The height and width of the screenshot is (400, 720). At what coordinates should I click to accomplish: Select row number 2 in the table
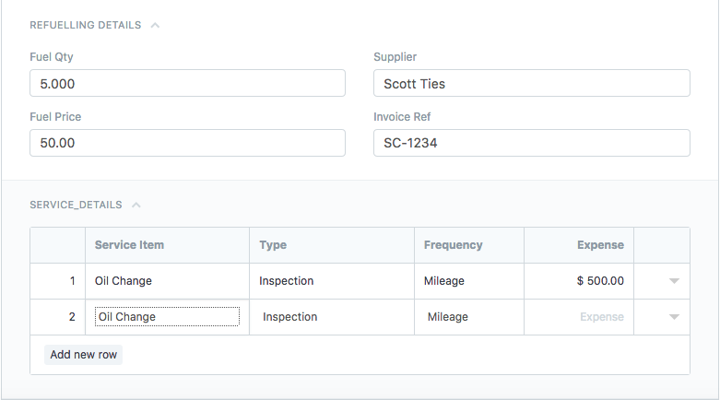[57, 317]
